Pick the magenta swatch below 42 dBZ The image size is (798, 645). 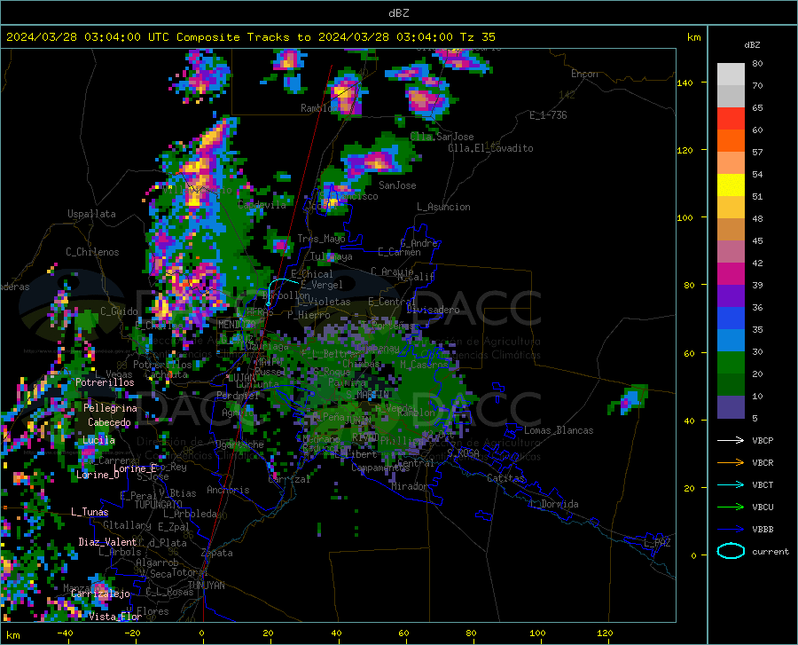point(731,274)
